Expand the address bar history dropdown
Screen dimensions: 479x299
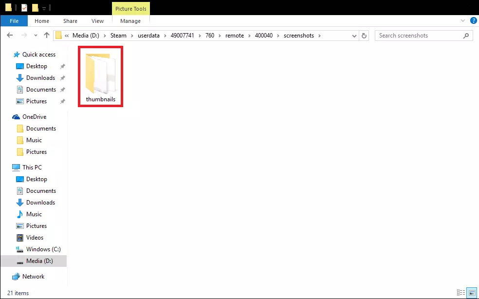pyautogui.click(x=354, y=36)
